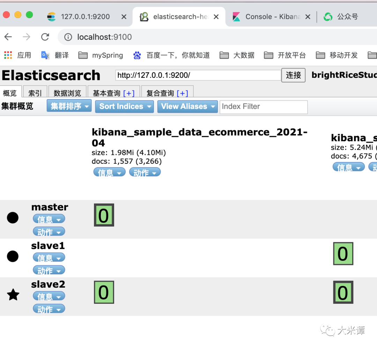Close the elasticsearch-head tab
This screenshot has width=377, height=347.
216,17
